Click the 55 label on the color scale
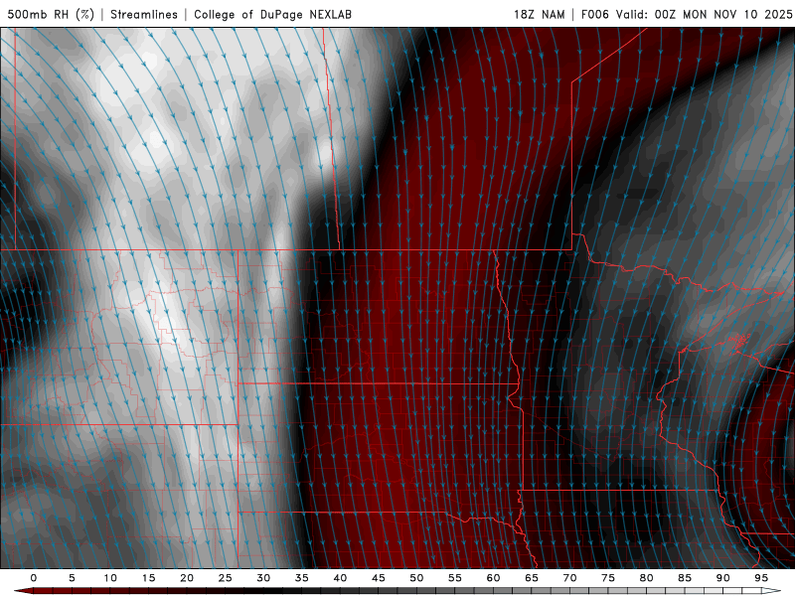Image resolution: width=795 pixels, height=596 pixels. tap(455, 578)
